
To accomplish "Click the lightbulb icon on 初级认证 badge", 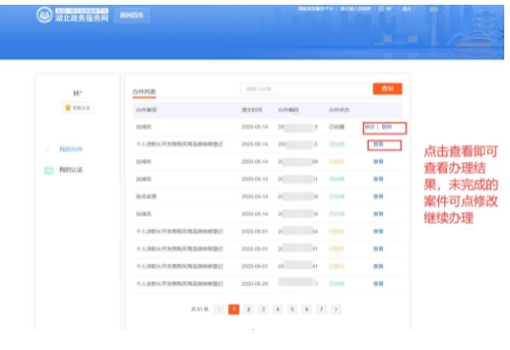I will click(68, 108).
